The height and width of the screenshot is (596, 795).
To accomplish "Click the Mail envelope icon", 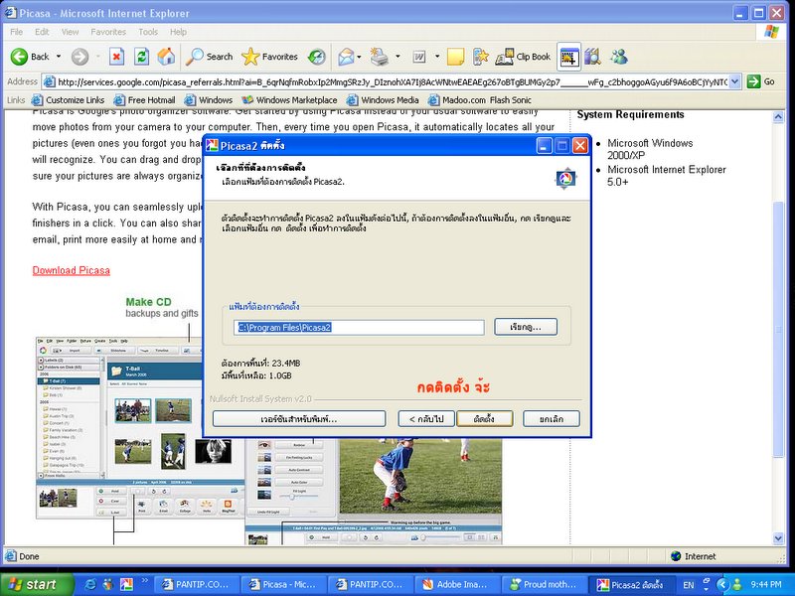I will coord(346,57).
